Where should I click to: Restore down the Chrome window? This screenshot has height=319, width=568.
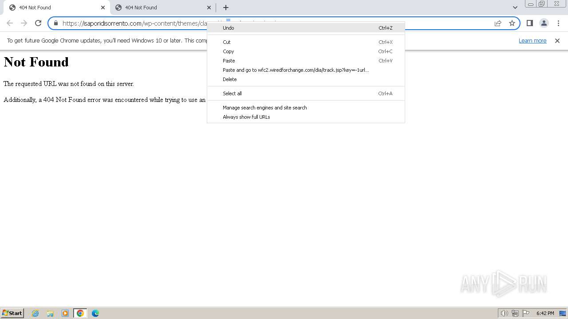(542, 4)
